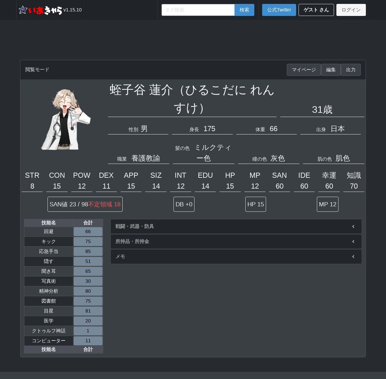Click the chevron icon on 戦闘・武器・防具 row
Viewport: 386px width, 379px height.
coord(353,226)
